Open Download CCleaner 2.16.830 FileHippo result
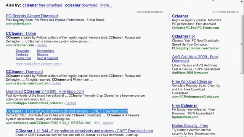Image resolution: width=244 pixels, height=137 pixels. [45, 91]
